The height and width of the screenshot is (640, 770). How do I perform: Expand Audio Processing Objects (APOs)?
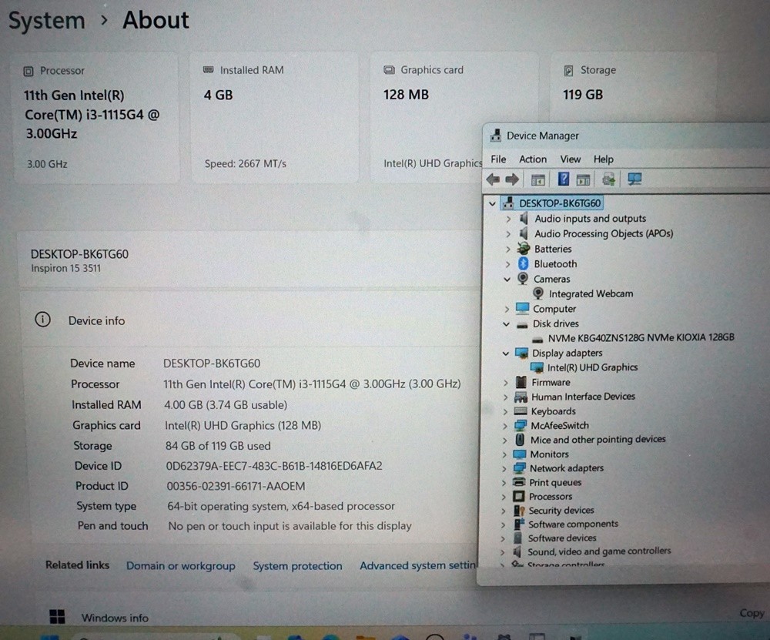[509, 234]
